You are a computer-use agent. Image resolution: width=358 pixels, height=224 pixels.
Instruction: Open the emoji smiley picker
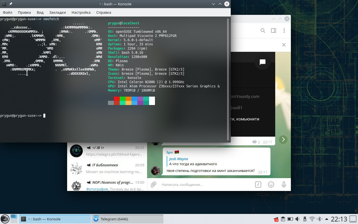tap(271, 185)
